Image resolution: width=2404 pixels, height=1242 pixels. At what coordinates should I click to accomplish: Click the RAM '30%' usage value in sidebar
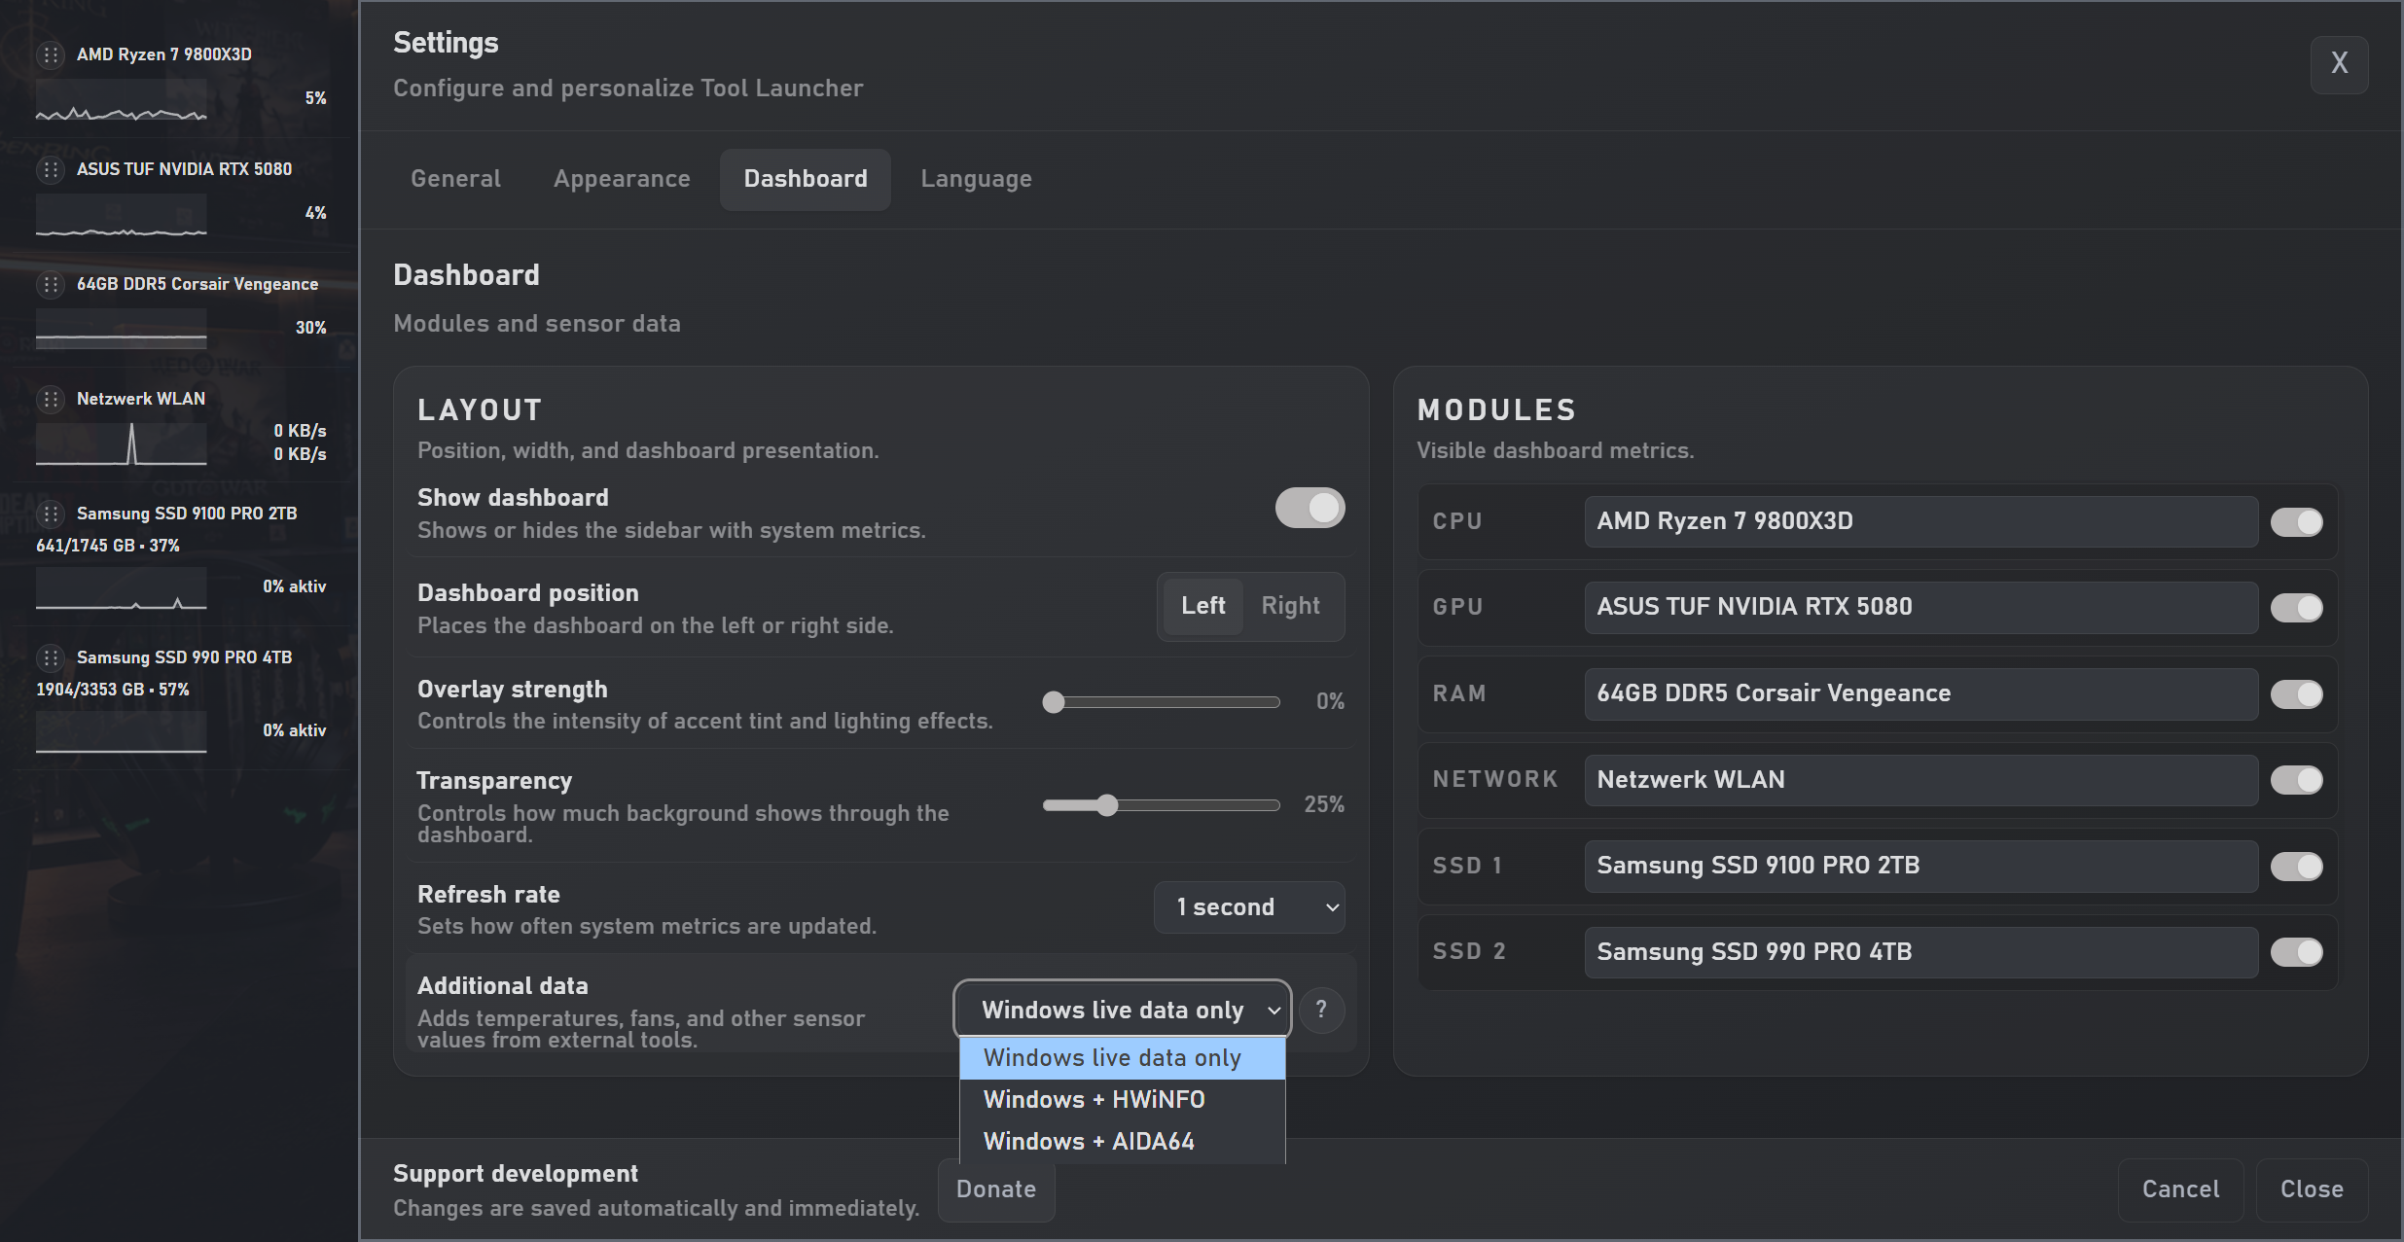[x=311, y=328]
